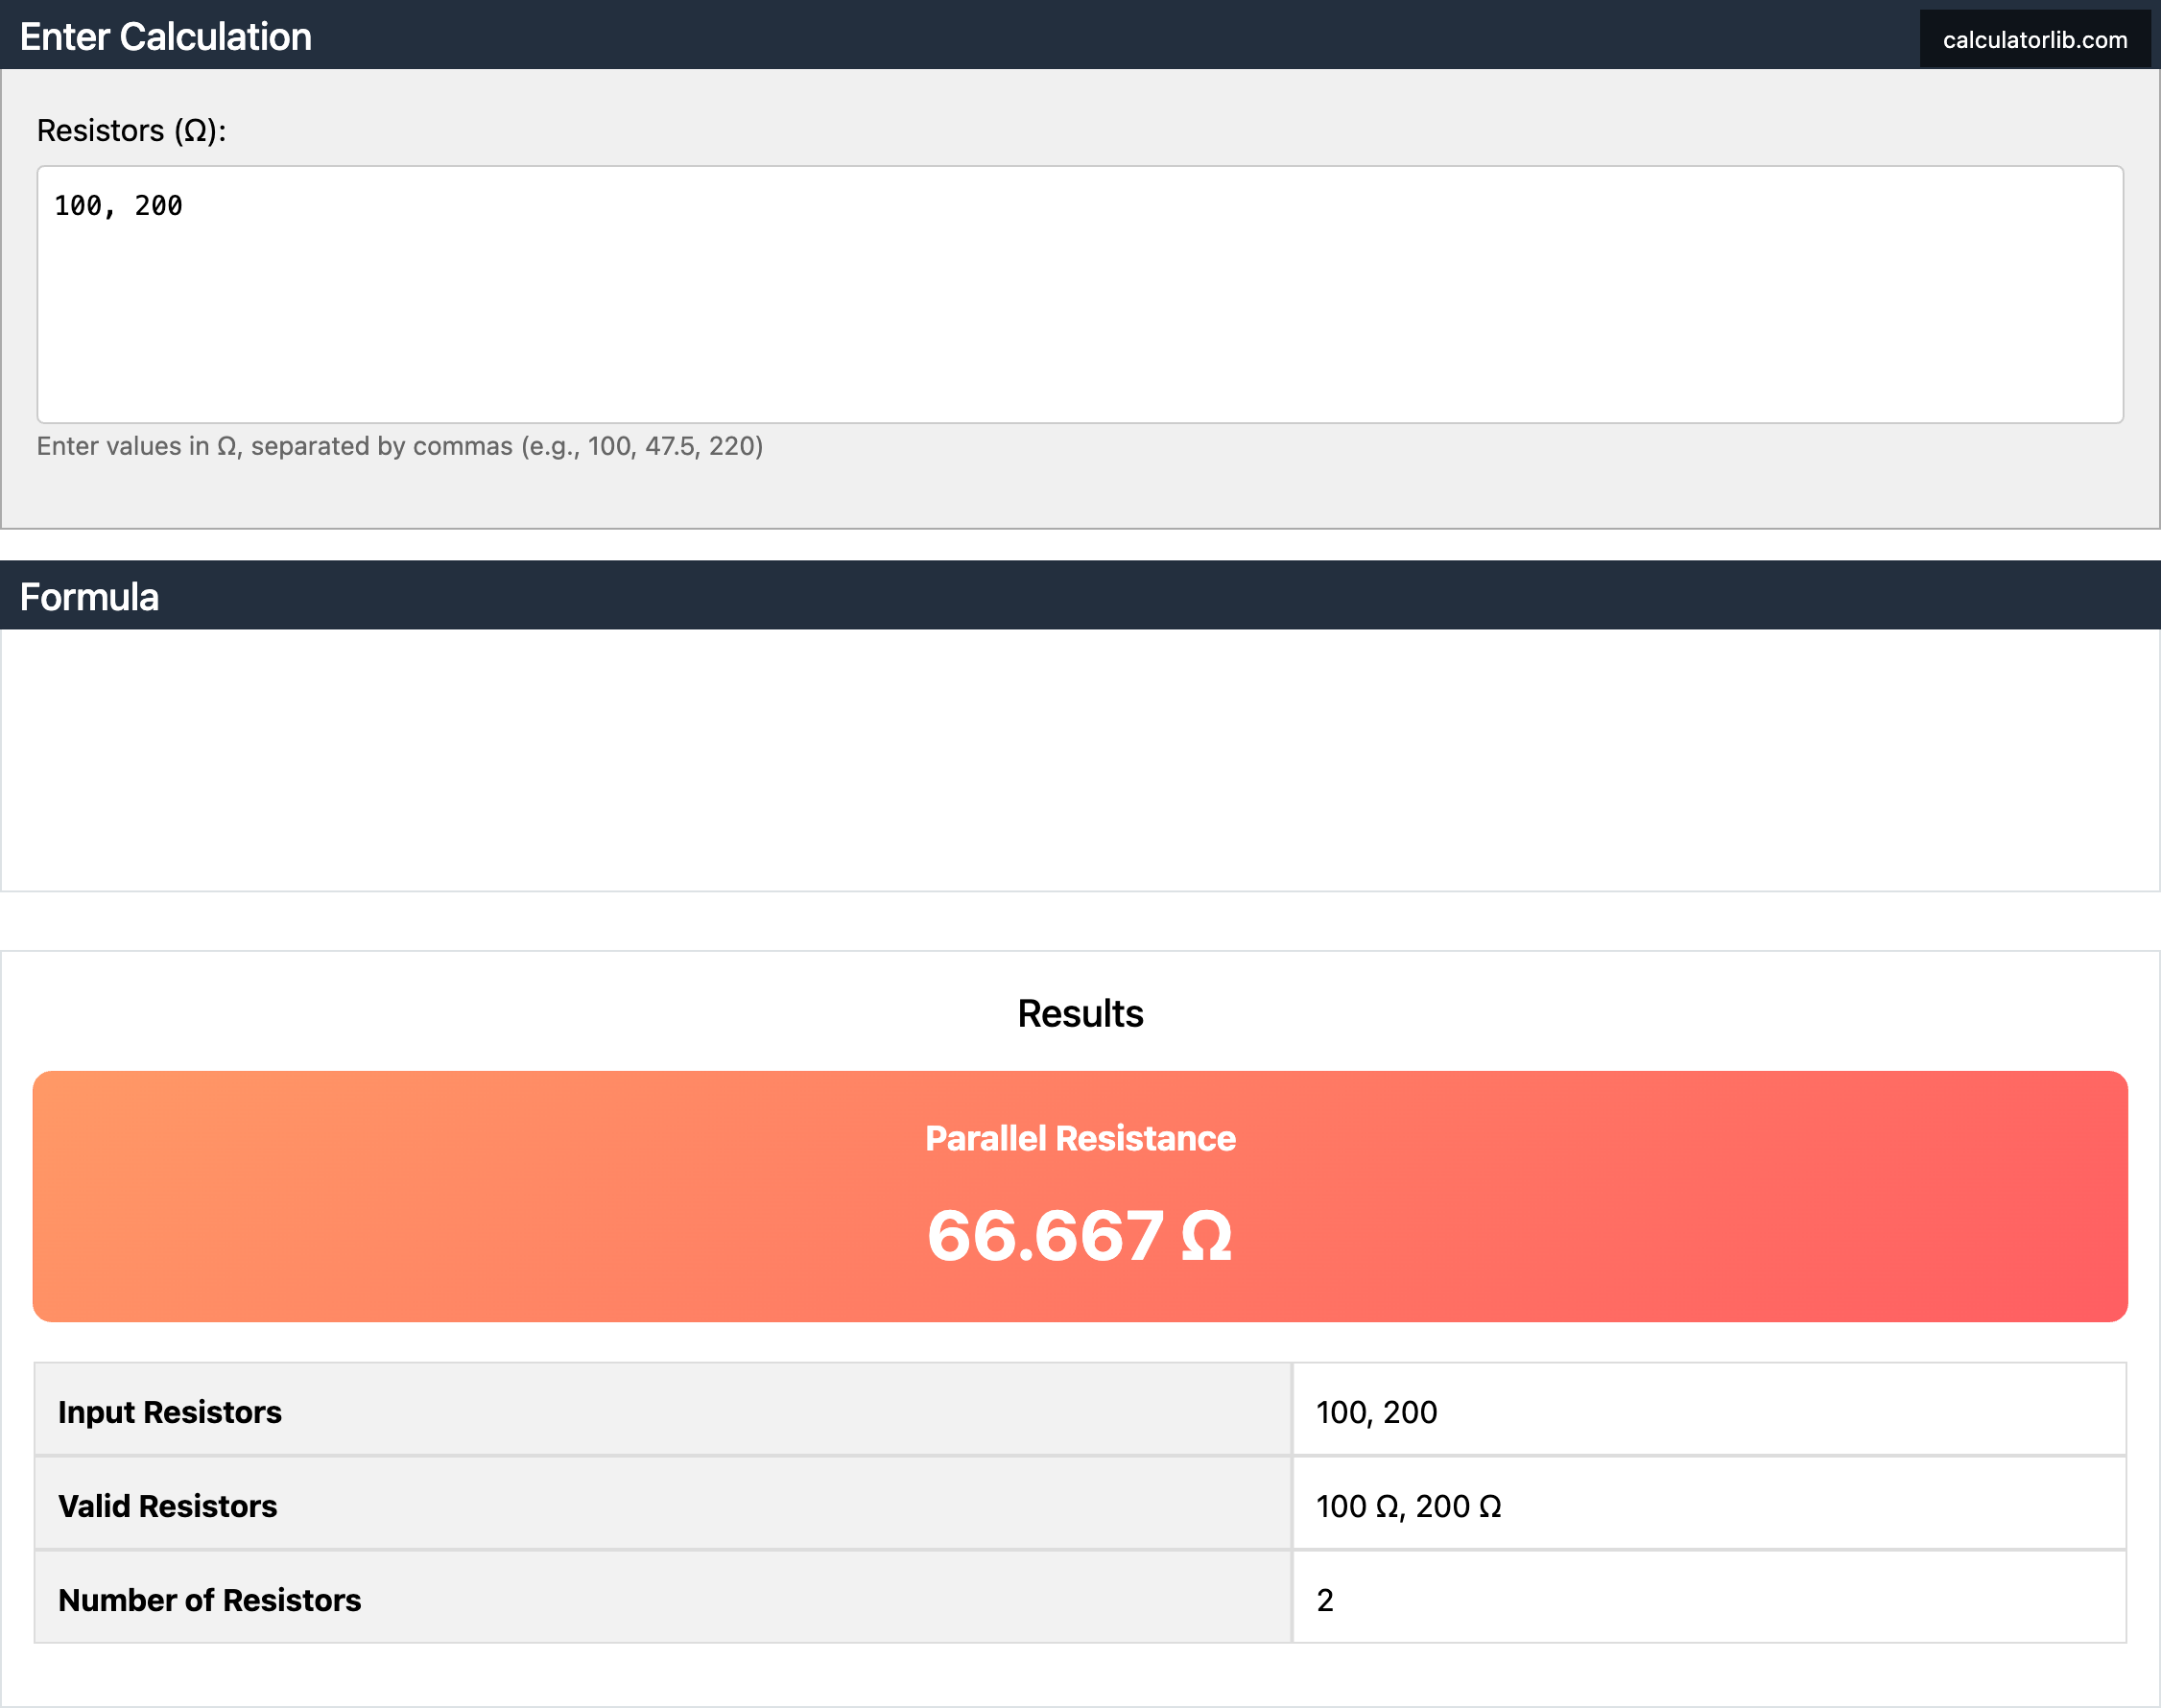Image resolution: width=2161 pixels, height=1708 pixels.
Task: Click the Formula section header
Action: [90, 597]
